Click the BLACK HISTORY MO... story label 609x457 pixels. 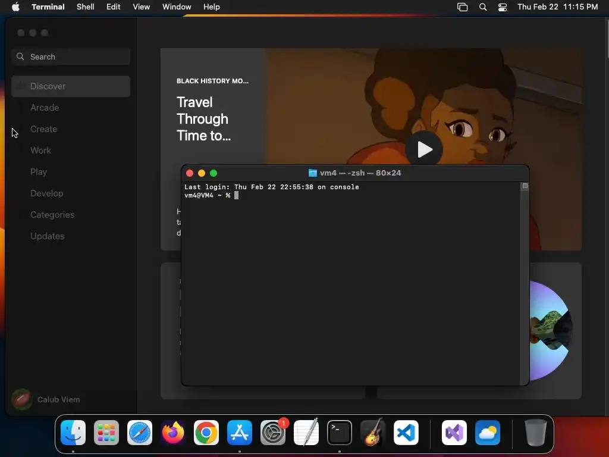[x=212, y=81]
